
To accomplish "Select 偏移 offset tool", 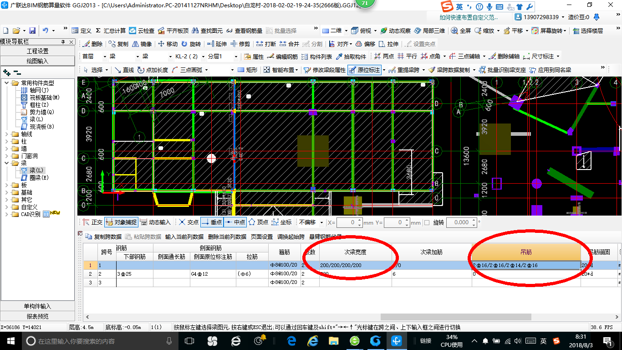I will (365, 44).
